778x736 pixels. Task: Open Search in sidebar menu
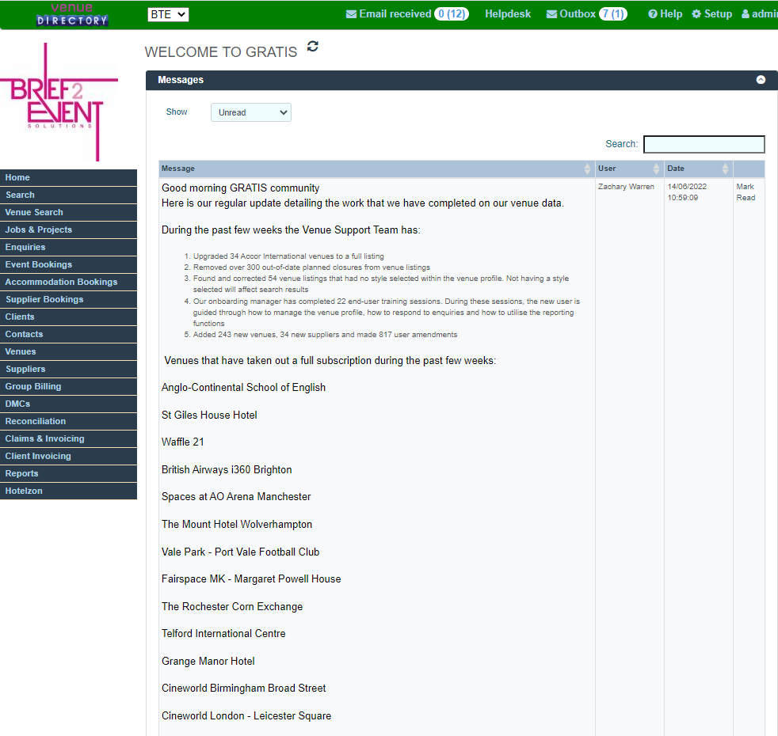click(x=68, y=195)
